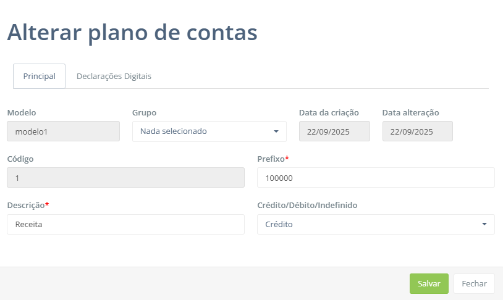This screenshot has width=503, height=300.
Task: Select the disabled Modelo field
Action: click(x=63, y=131)
